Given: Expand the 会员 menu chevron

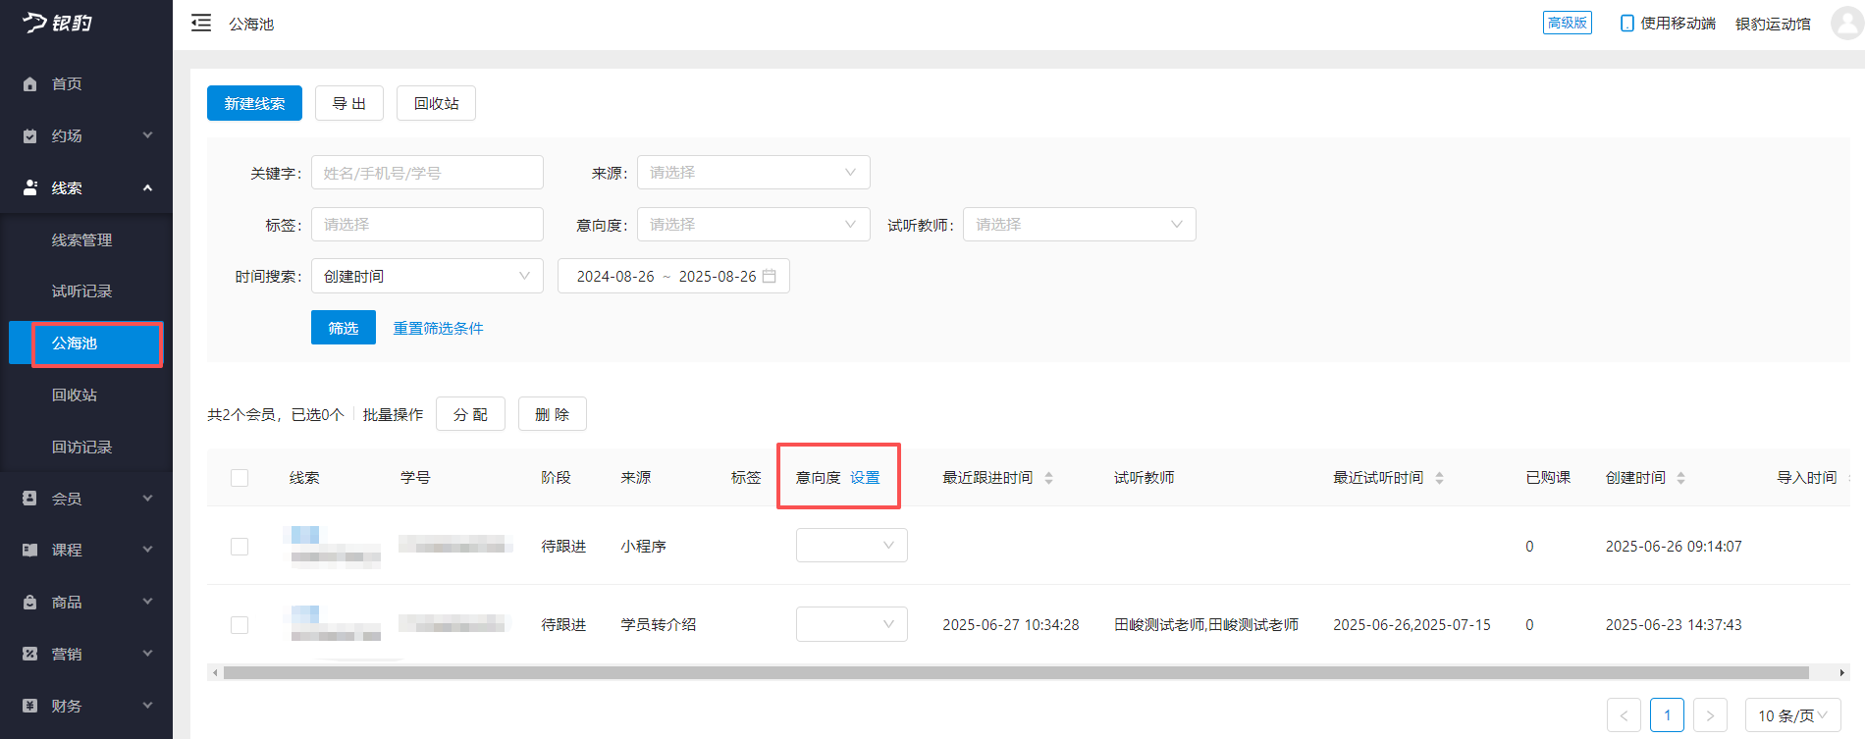Looking at the screenshot, I should click(x=147, y=499).
